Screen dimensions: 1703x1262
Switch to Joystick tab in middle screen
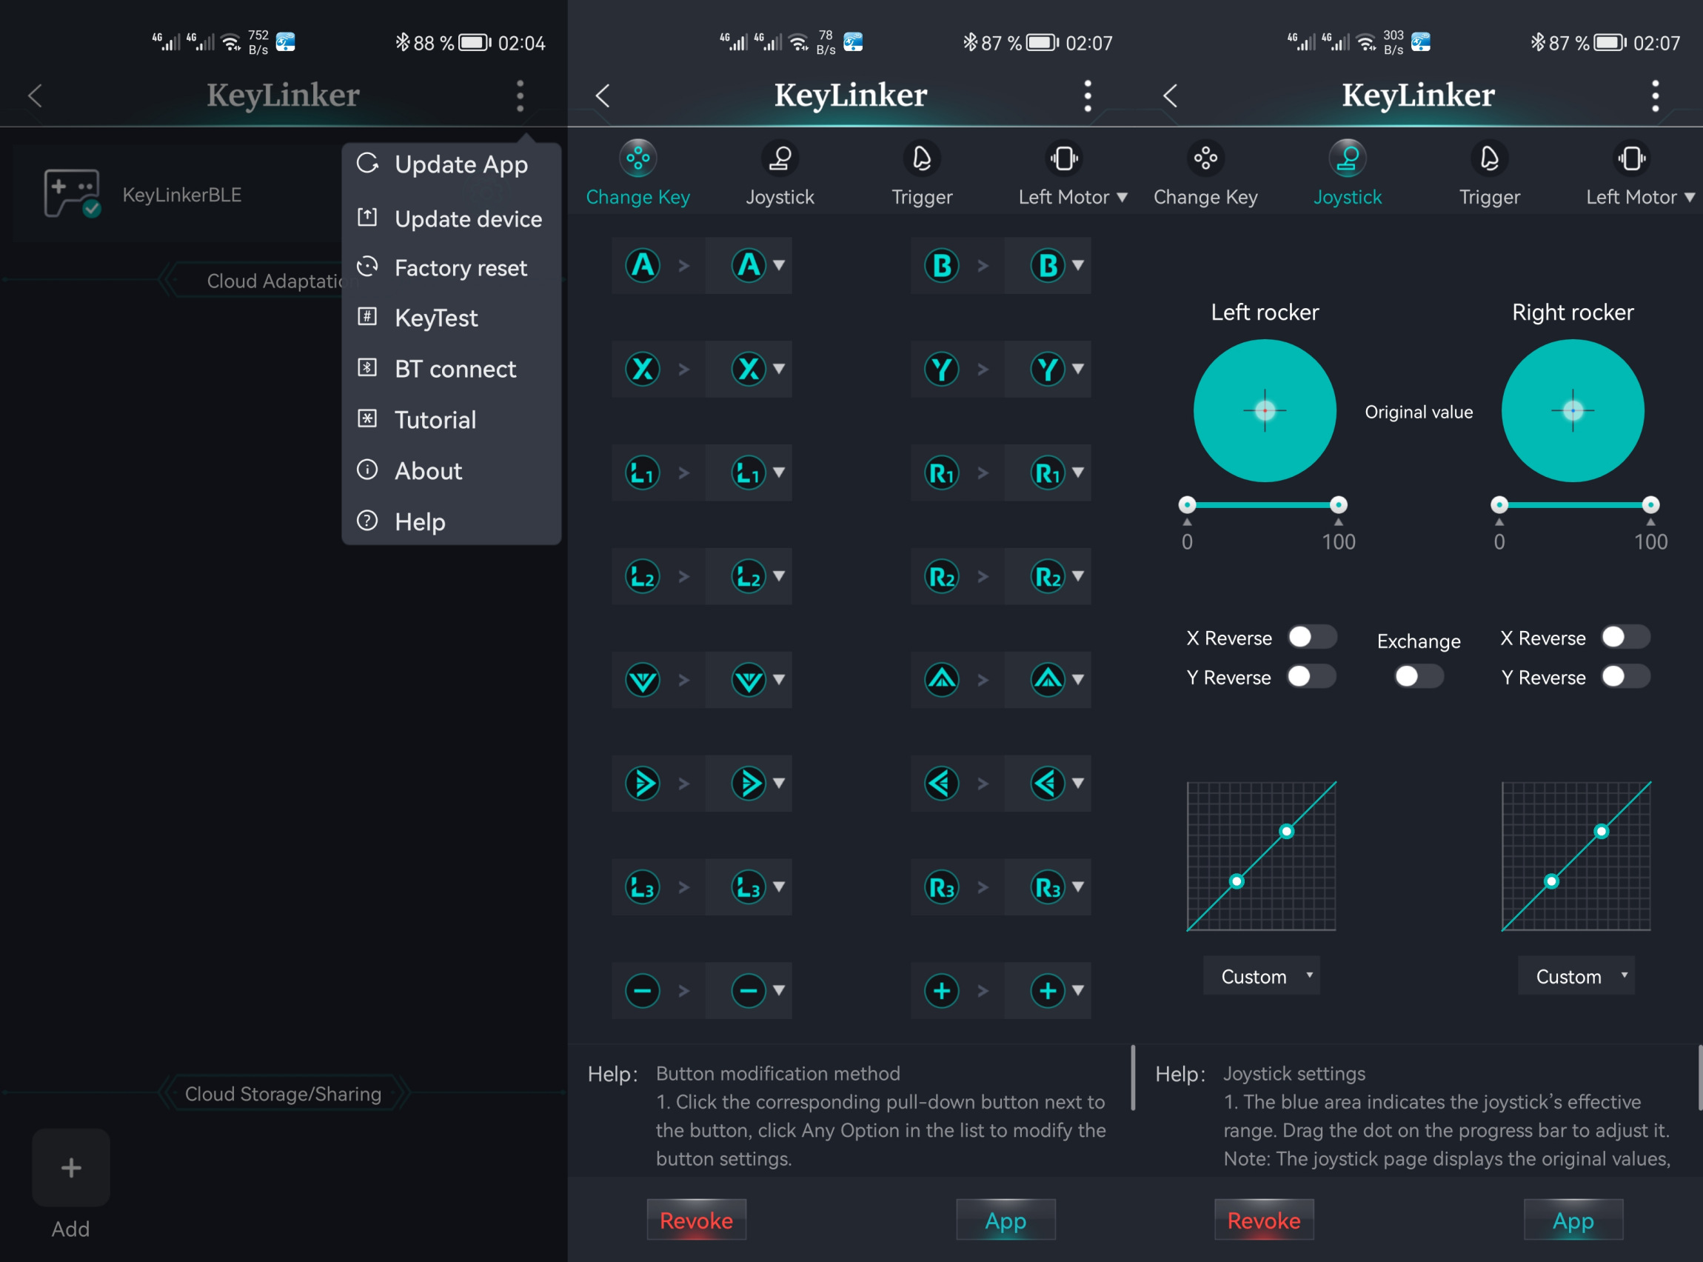[780, 174]
